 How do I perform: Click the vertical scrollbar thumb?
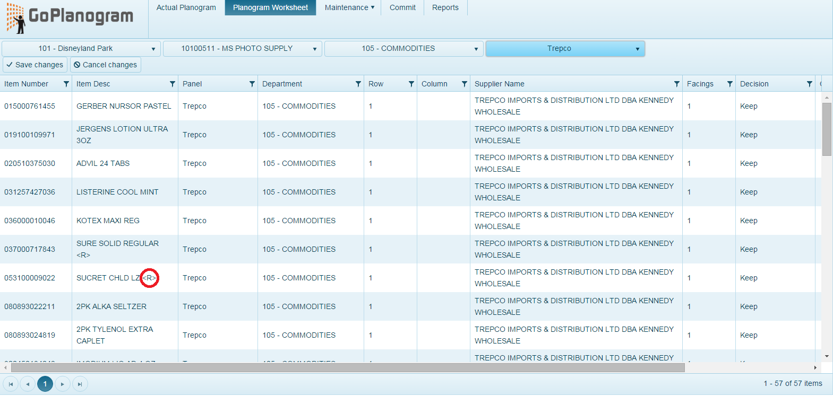tap(827, 129)
